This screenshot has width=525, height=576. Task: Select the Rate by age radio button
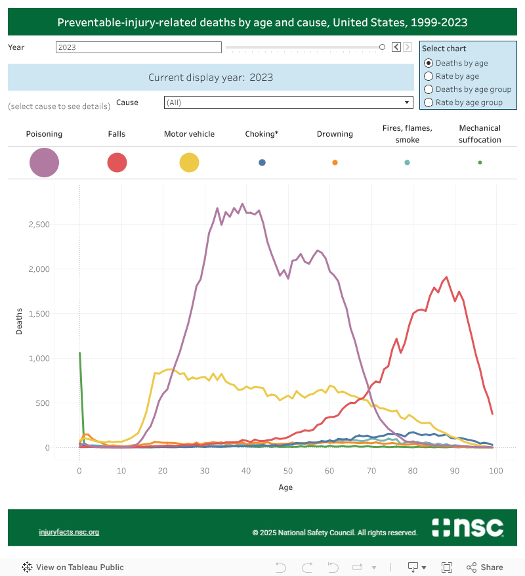pos(429,76)
